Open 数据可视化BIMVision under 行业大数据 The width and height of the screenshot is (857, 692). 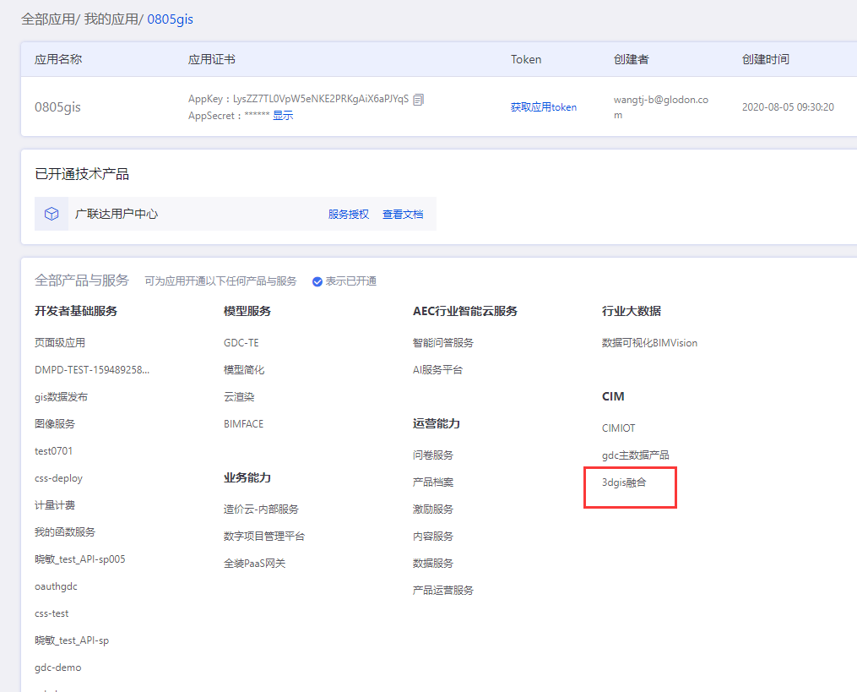tap(649, 343)
